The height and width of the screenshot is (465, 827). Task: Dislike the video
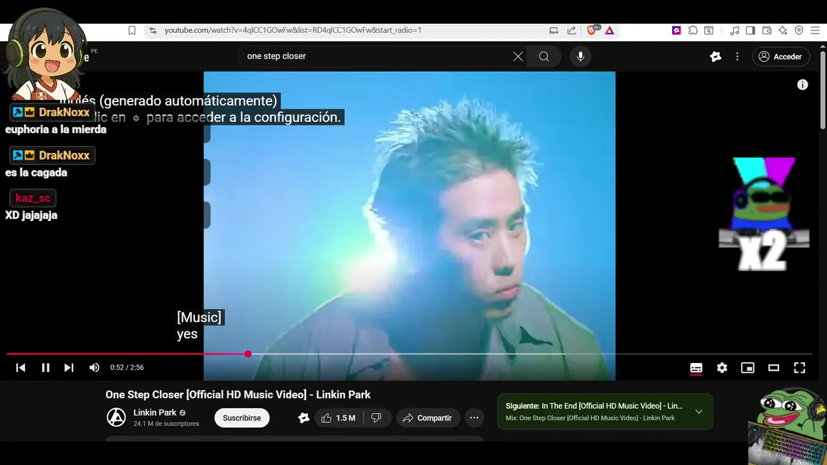pyautogui.click(x=376, y=418)
